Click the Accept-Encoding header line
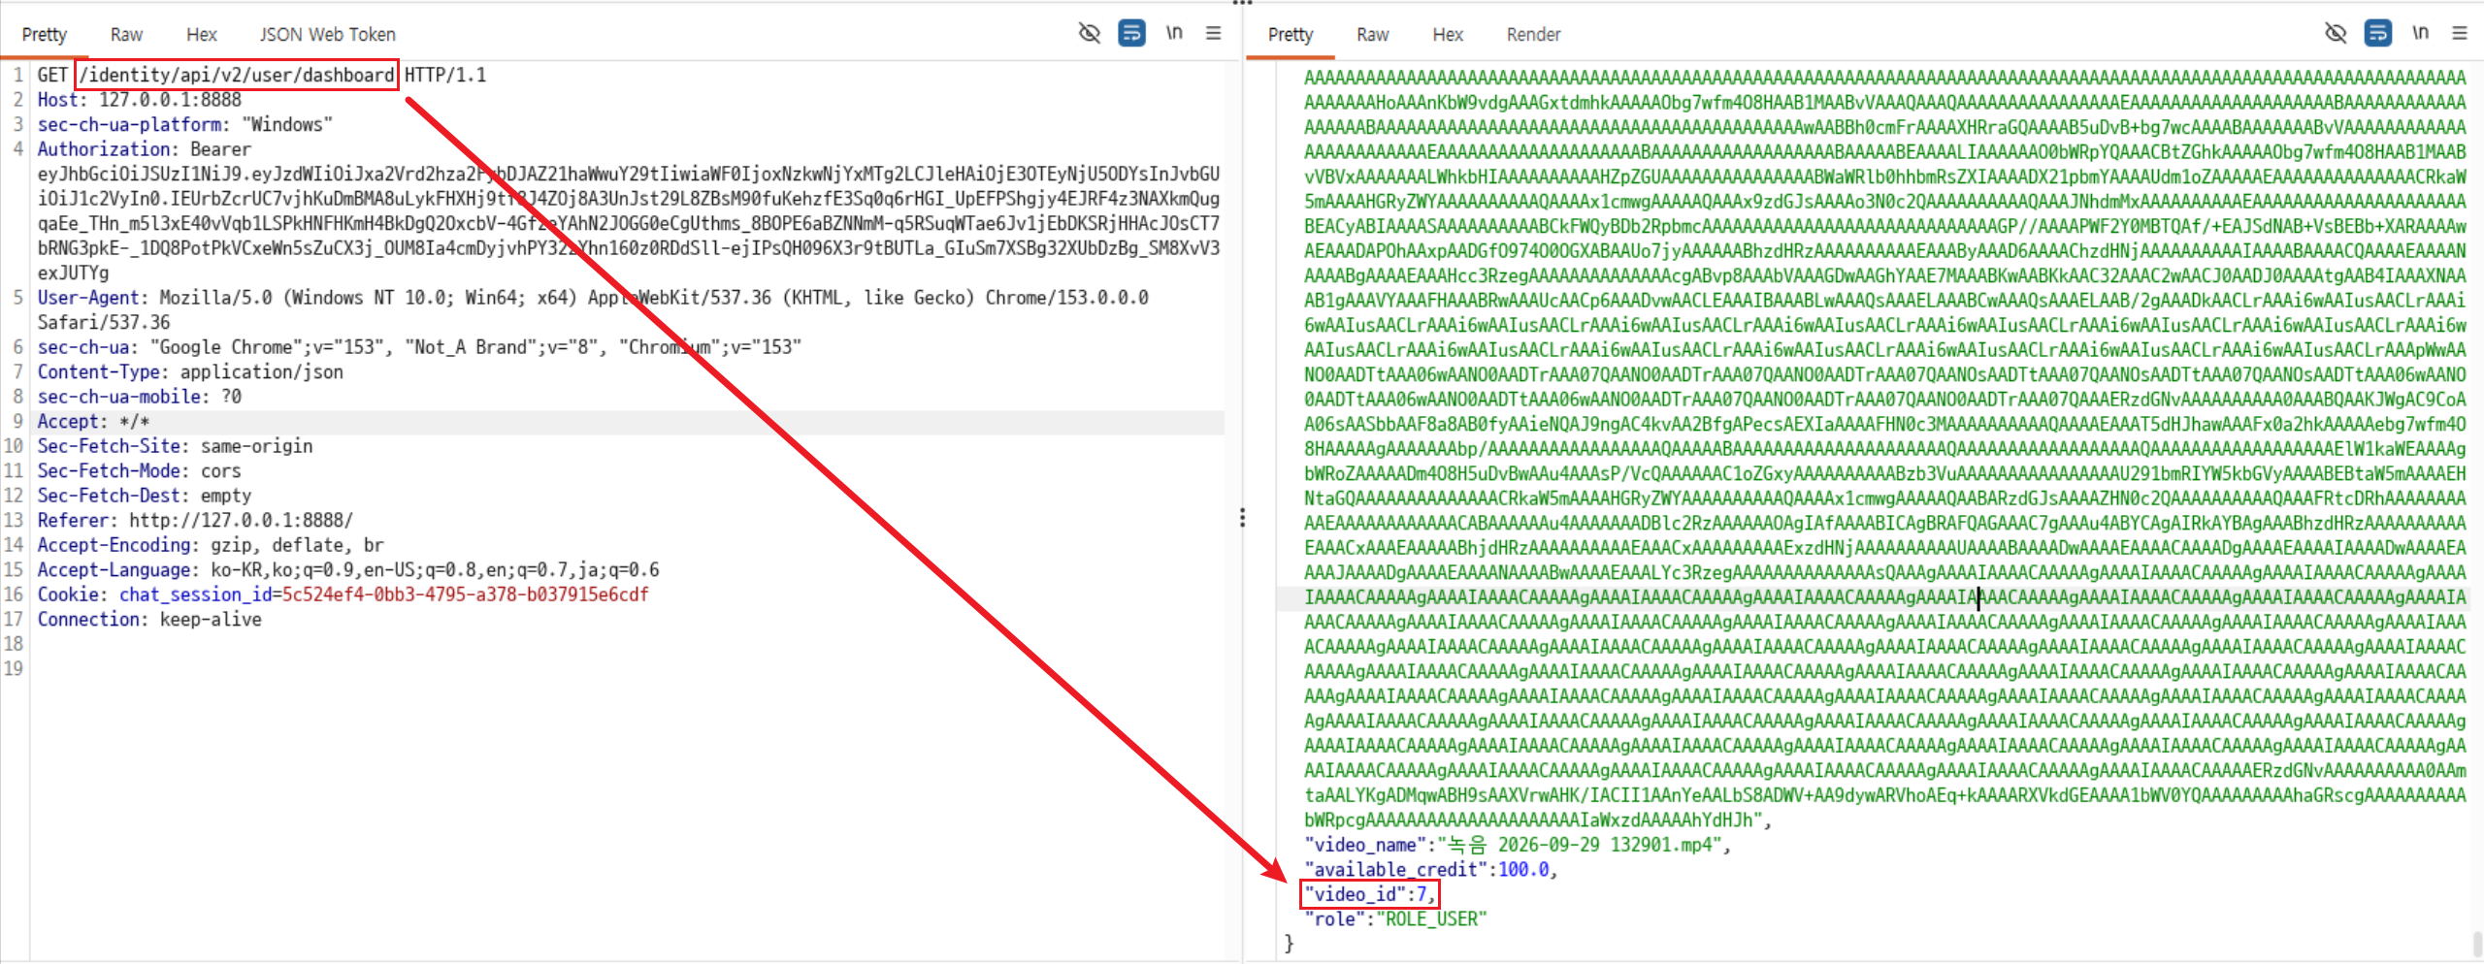2484x964 pixels. pyautogui.click(x=211, y=545)
